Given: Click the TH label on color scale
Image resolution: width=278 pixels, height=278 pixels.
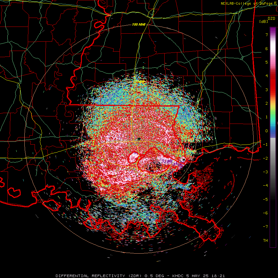Looking at the screenshot, I should [x=265, y=241].
